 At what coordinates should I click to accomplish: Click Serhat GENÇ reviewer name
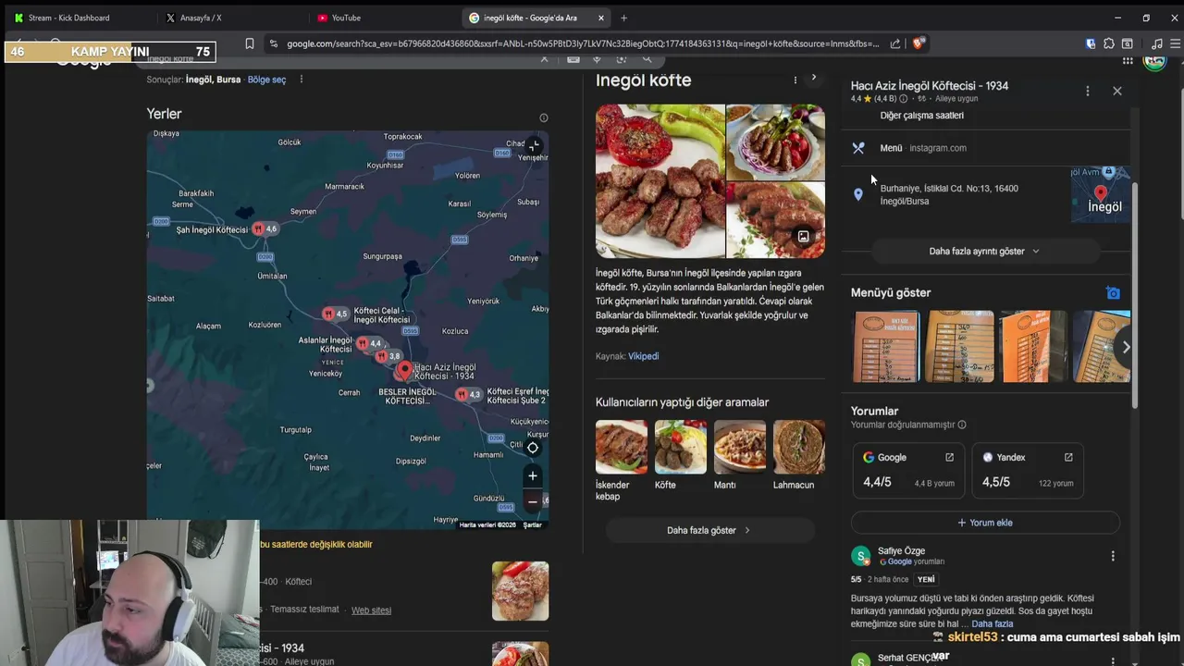point(909,658)
